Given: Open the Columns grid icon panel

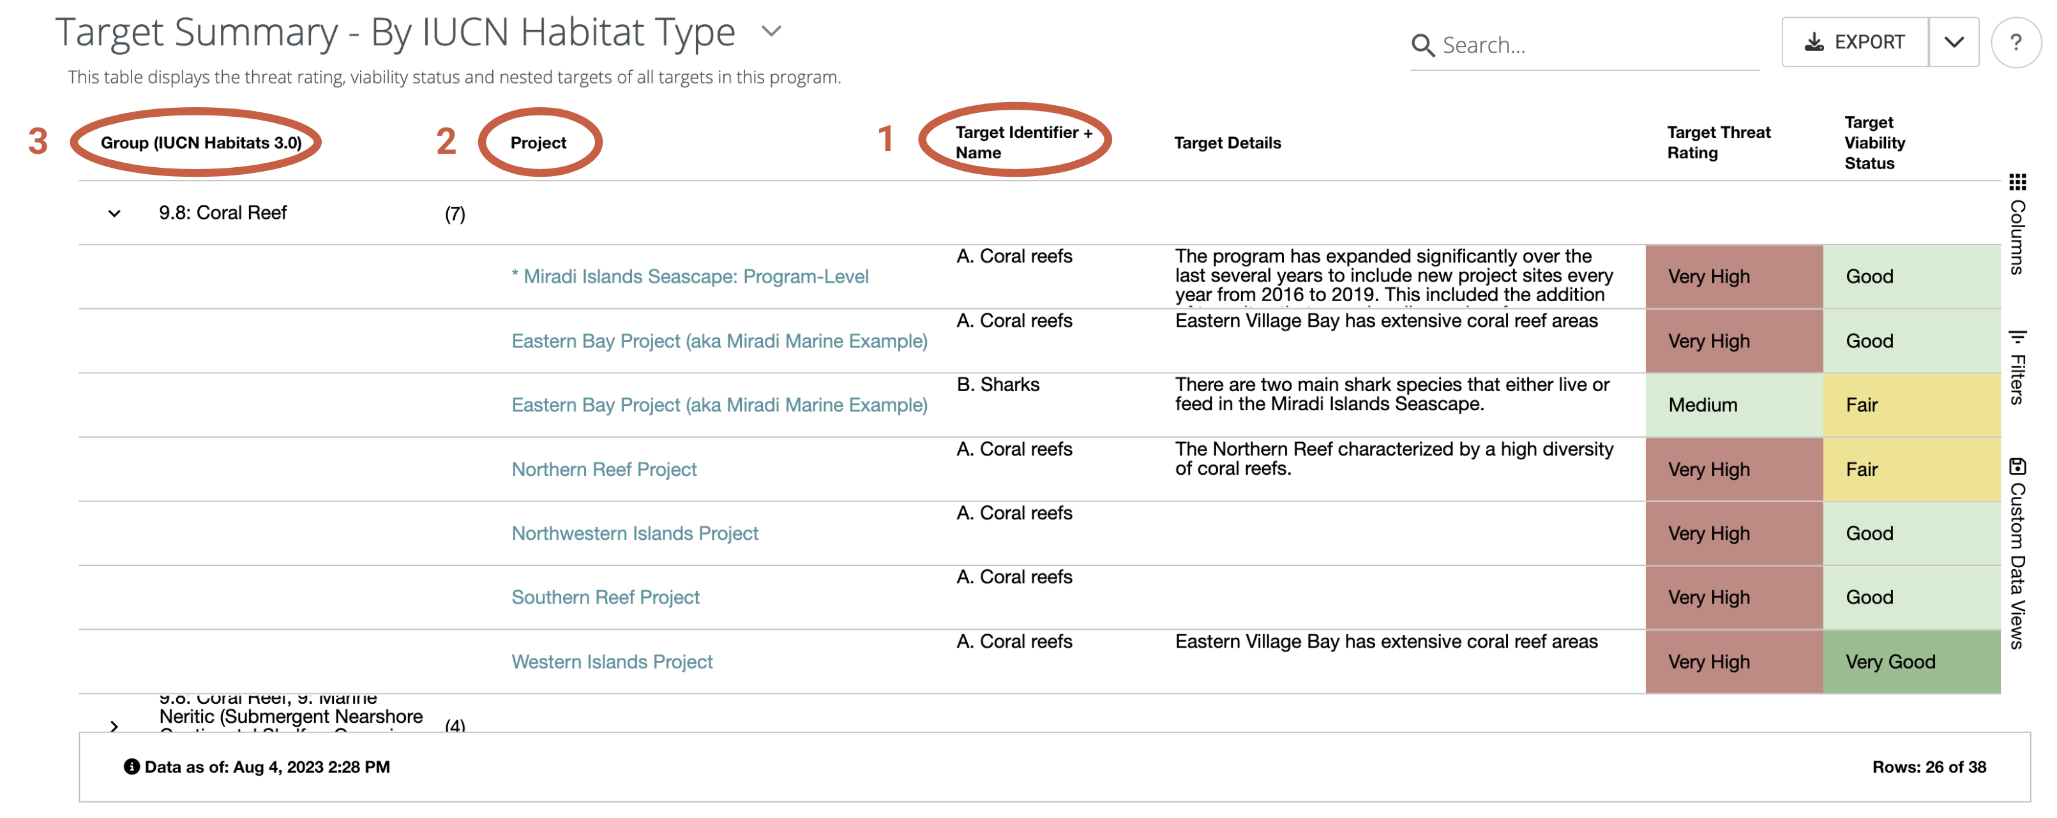Looking at the screenshot, I should coord(2017,182).
